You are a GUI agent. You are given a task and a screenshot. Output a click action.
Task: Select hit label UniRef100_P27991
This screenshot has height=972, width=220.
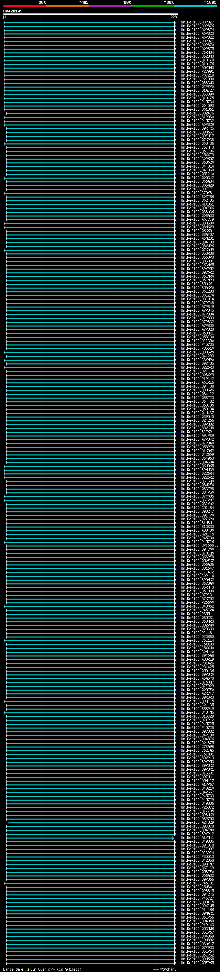pos(197,71)
